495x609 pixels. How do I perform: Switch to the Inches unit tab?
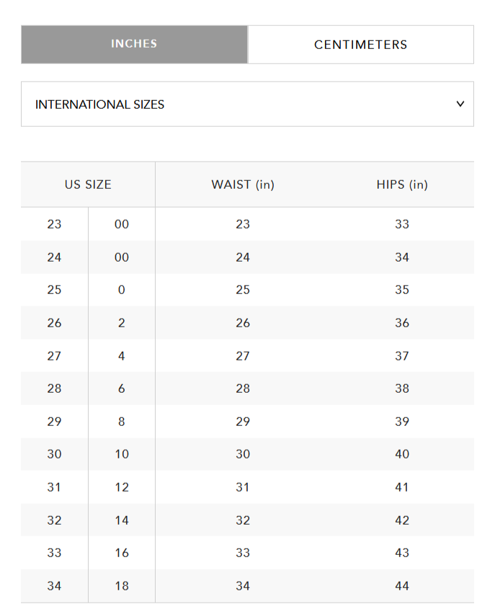[134, 44]
